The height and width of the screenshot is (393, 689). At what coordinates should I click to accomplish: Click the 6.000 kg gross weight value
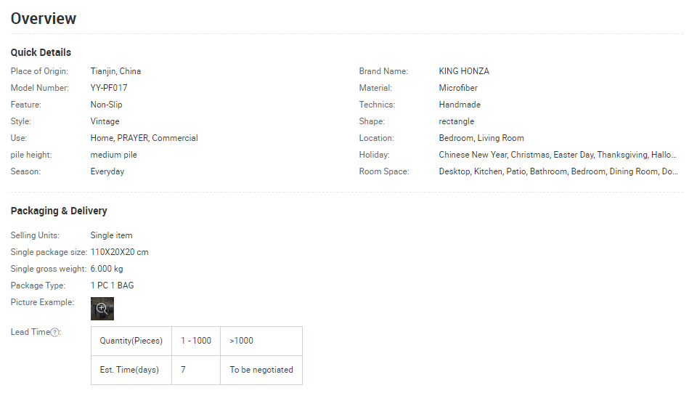pos(107,269)
